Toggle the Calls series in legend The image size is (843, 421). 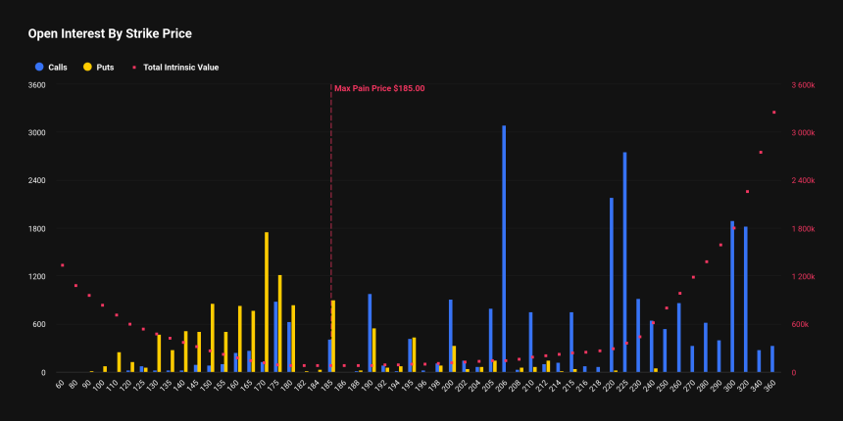[57, 68]
